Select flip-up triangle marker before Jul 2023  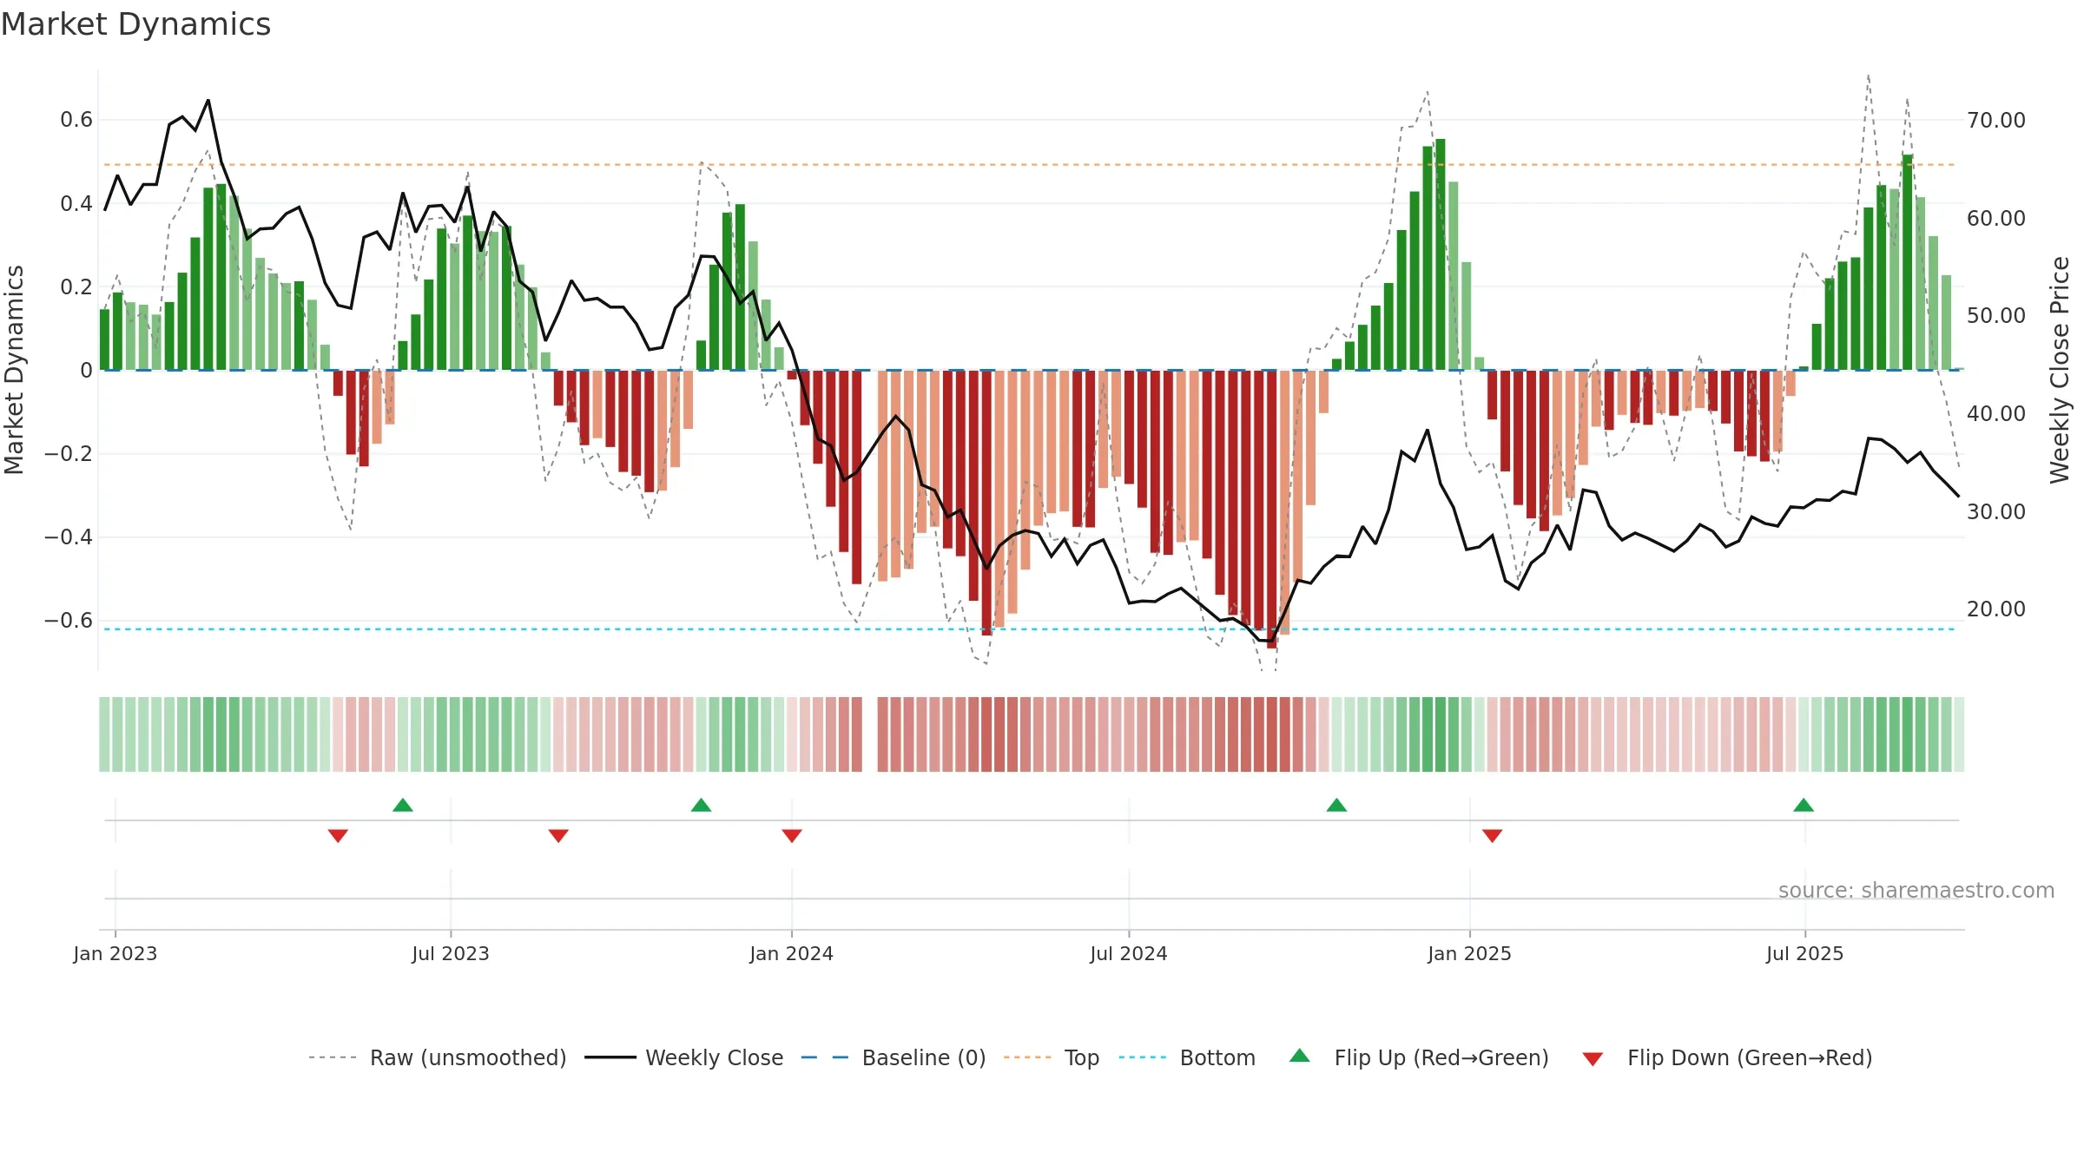tap(403, 805)
